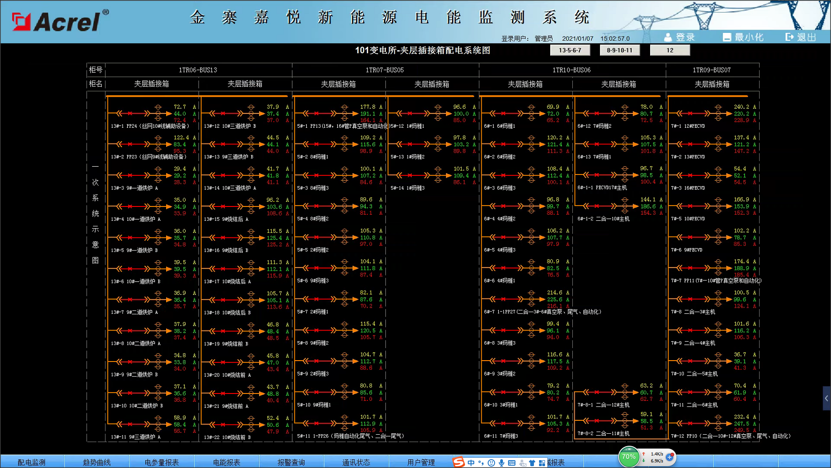
Task: Toggle Chinese/English mode 中 indicator
Action: click(471, 462)
